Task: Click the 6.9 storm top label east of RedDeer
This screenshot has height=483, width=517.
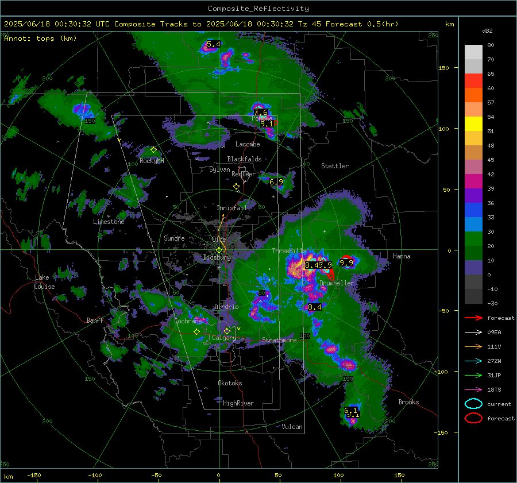Action: tap(276, 182)
